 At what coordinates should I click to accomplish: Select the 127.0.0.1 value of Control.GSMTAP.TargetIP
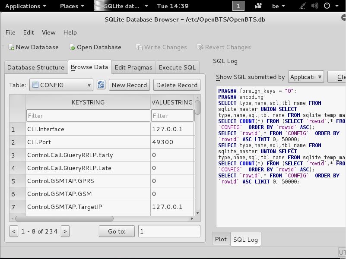pyautogui.click(x=172, y=207)
